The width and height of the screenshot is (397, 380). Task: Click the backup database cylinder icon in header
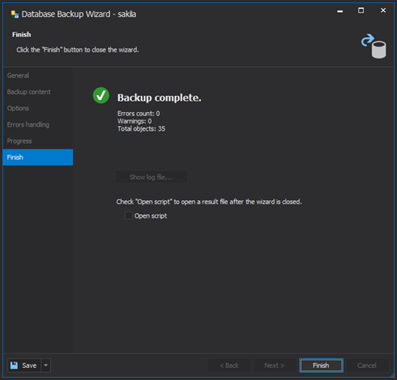click(374, 46)
